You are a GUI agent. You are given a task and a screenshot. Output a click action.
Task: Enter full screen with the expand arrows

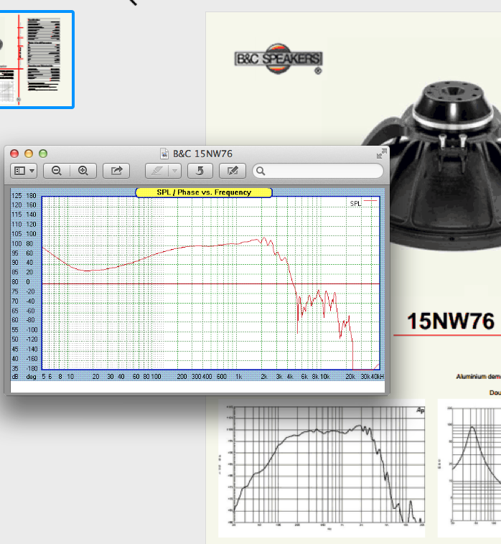[382, 154]
